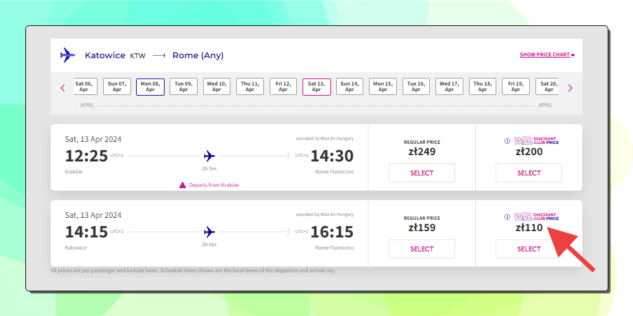This screenshot has height=316, width=633.
Task: Click the Rome (Any) destination
Action: point(197,55)
